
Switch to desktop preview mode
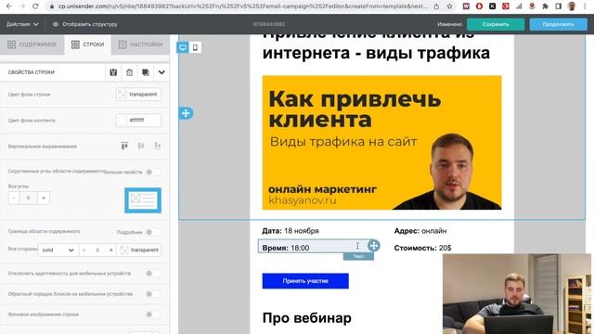(183, 47)
